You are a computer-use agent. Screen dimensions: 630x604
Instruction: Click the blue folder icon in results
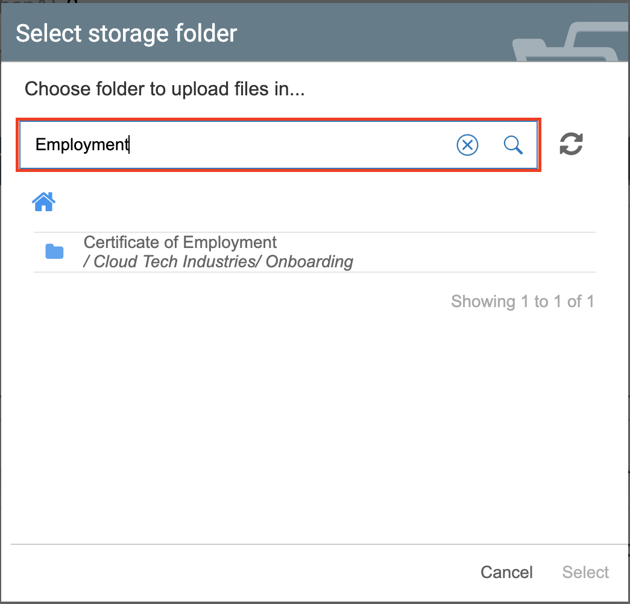[x=54, y=252]
